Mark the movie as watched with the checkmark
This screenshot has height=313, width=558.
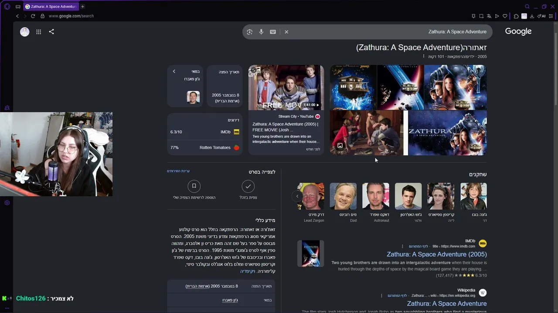[248, 186]
